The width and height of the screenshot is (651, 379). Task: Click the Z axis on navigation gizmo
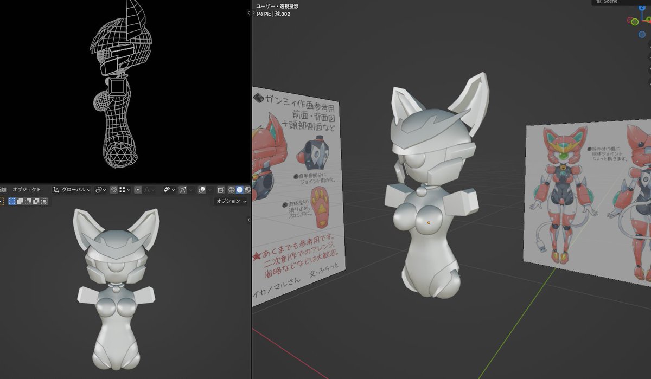coord(642,7)
